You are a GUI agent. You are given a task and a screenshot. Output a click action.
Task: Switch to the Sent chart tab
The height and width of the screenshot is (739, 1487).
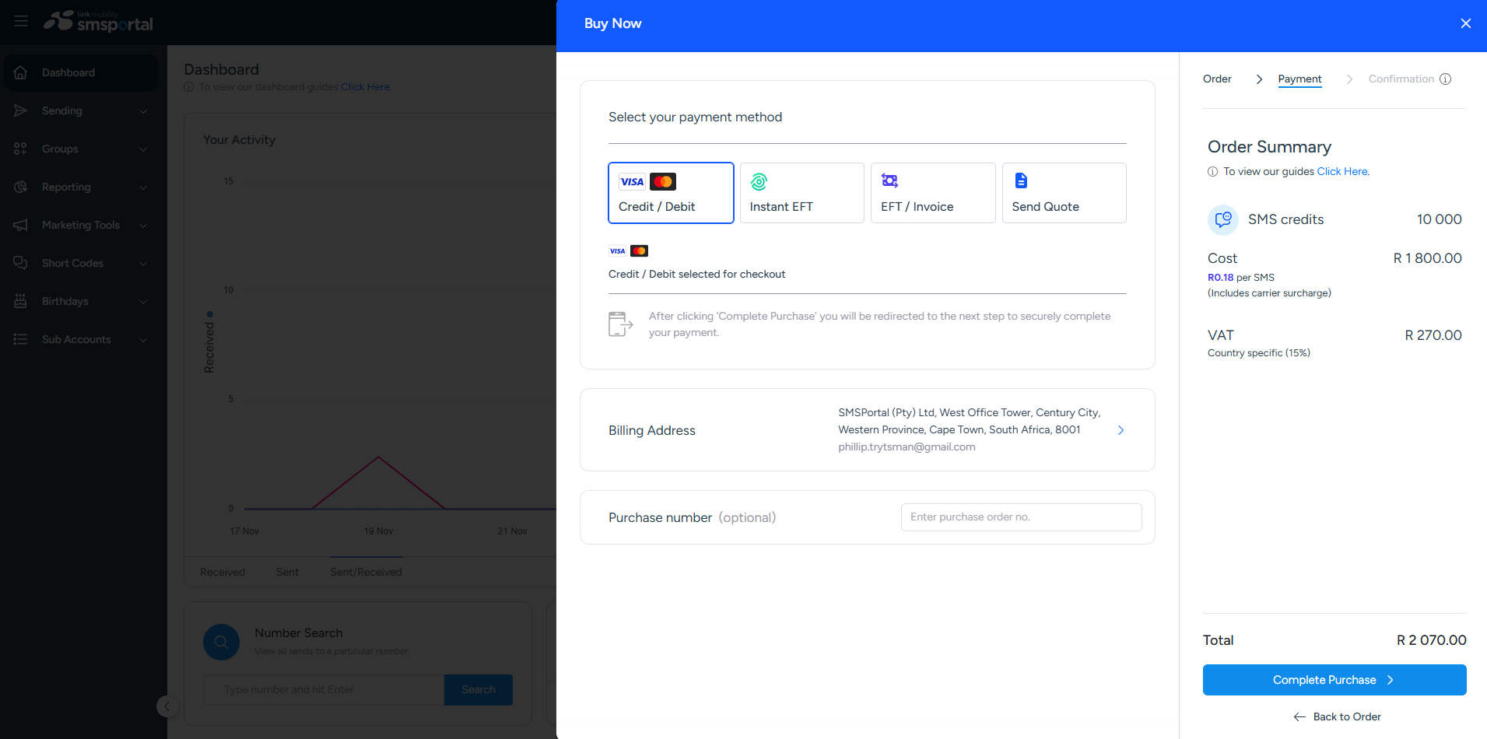pos(287,572)
